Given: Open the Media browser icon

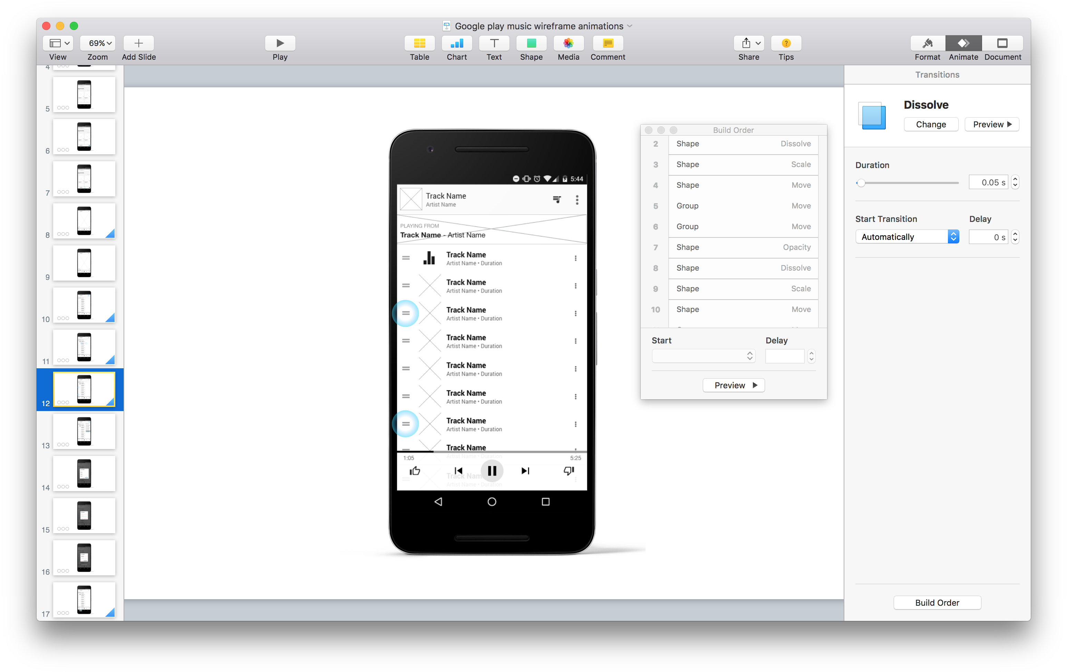Looking at the screenshot, I should point(569,43).
